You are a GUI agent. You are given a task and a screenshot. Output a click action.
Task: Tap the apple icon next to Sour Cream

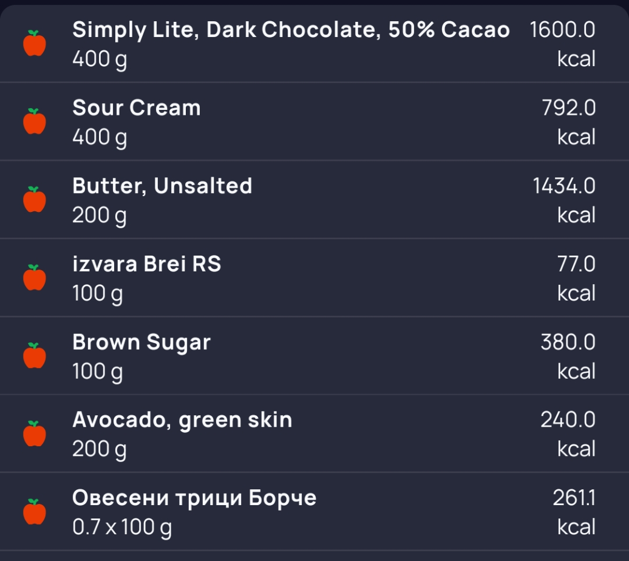(x=35, y=121)
